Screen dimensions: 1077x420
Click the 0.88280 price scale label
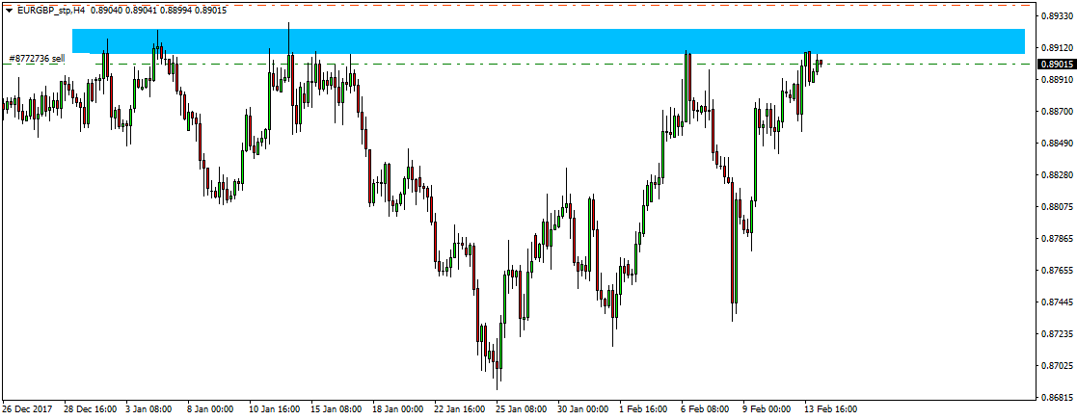click(x=1056, y=175)
